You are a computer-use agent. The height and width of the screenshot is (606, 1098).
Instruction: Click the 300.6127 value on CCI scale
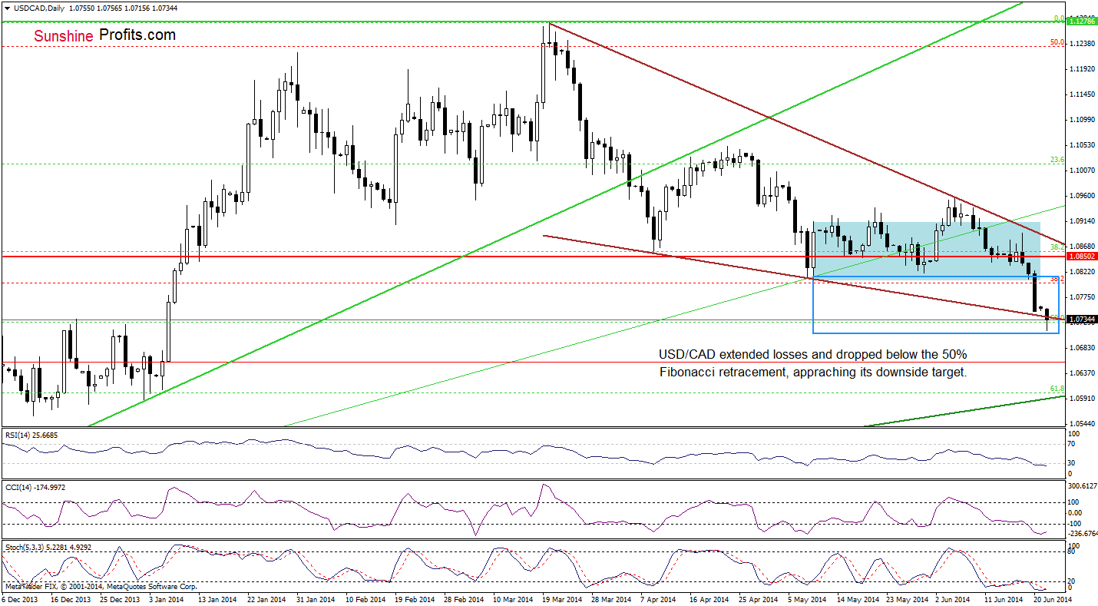tap(1084, 486)
